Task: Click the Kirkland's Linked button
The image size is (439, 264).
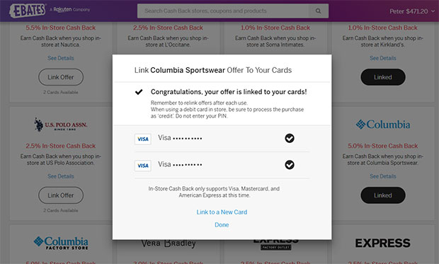Action: (x=383, y=77)
